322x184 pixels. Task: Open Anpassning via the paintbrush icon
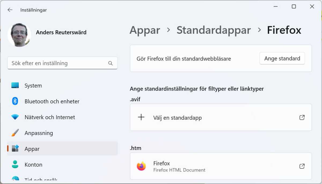(15, 133)
